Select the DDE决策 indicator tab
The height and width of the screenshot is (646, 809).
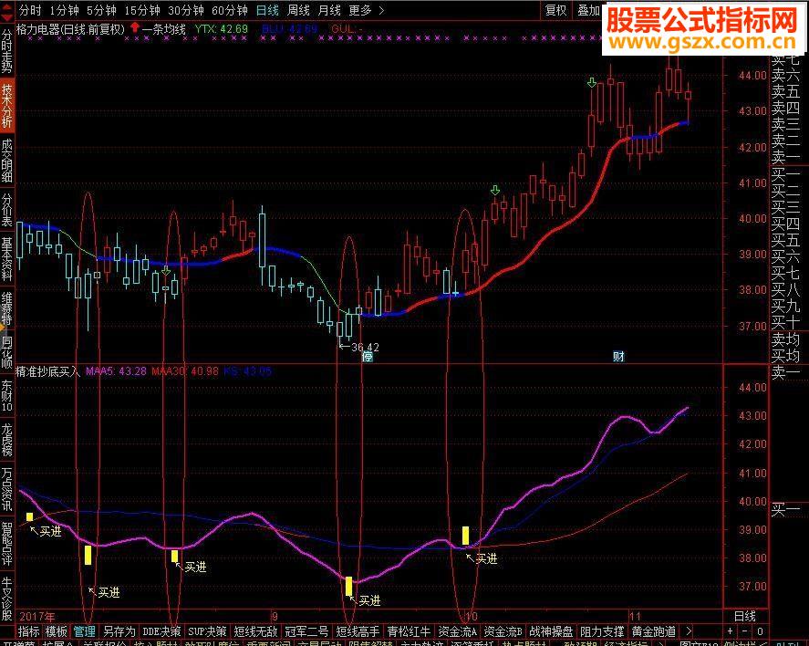pyautogui.click(x=161, y=631)
